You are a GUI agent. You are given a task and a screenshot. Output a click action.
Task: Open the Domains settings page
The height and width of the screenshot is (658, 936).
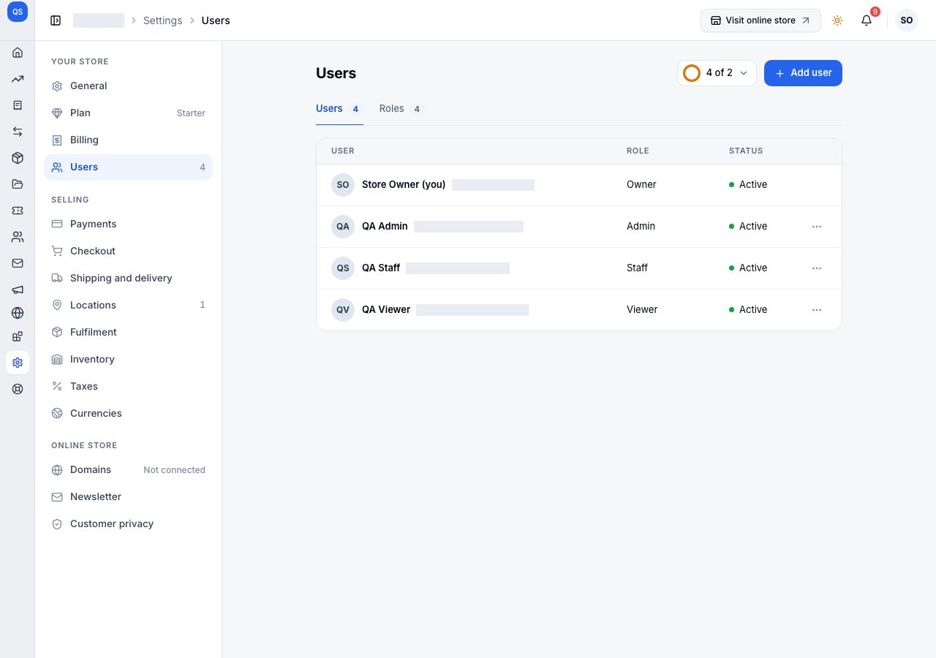pos(128,470)
